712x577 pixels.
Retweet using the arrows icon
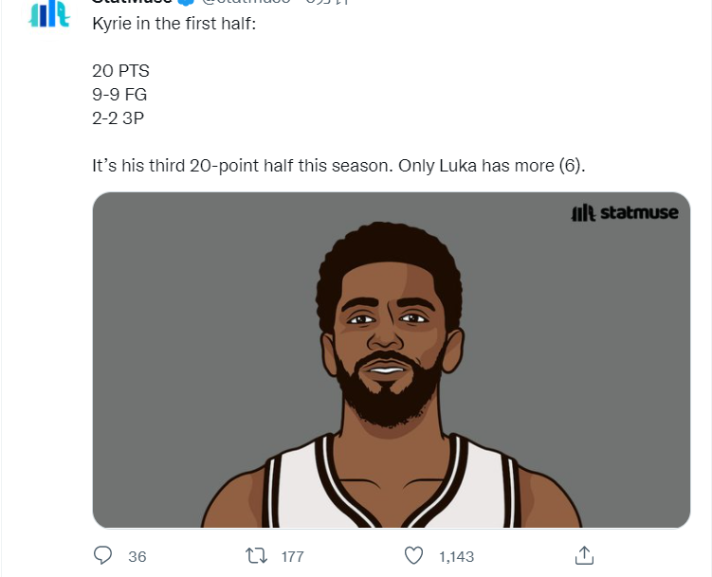(257, 555)
